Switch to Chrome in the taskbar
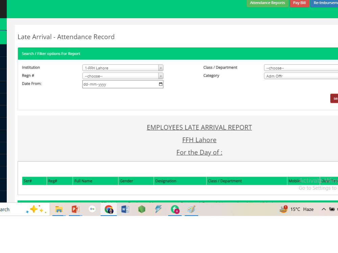The image size is (338, 253). tap(108, 209)
